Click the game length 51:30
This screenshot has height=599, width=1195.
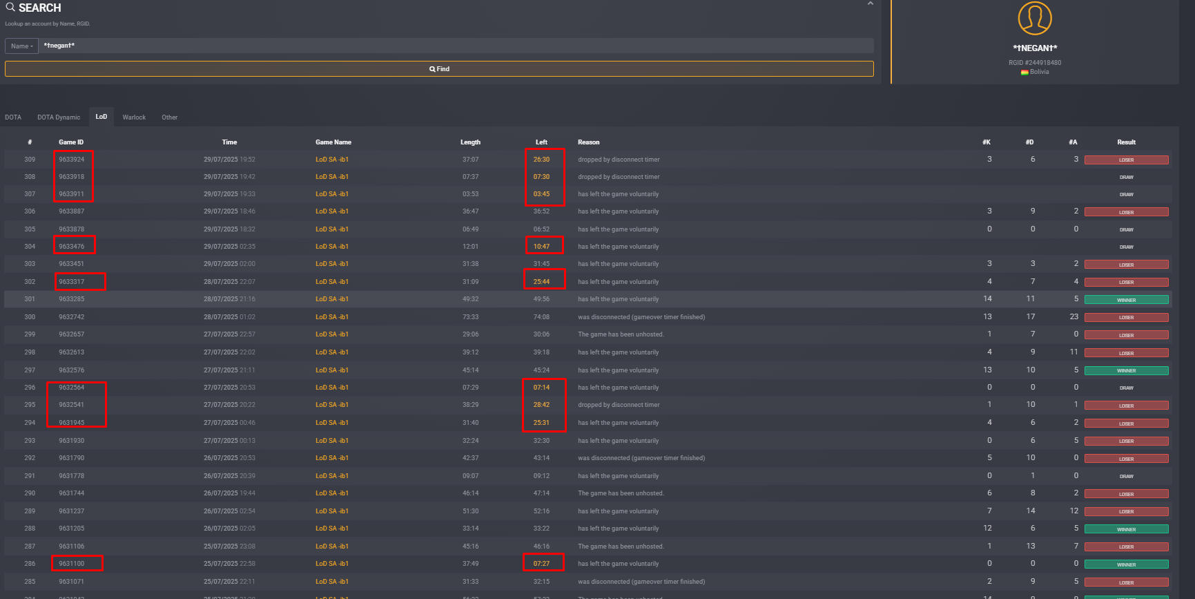[x=470, y=511]
